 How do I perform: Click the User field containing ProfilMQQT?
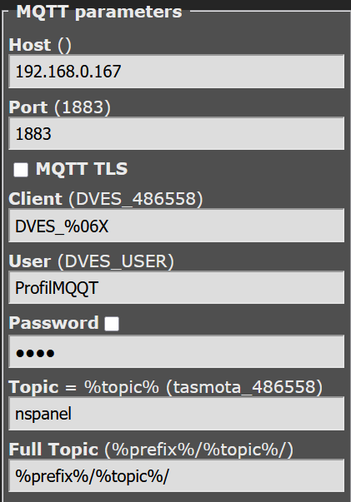click(176, 287)
